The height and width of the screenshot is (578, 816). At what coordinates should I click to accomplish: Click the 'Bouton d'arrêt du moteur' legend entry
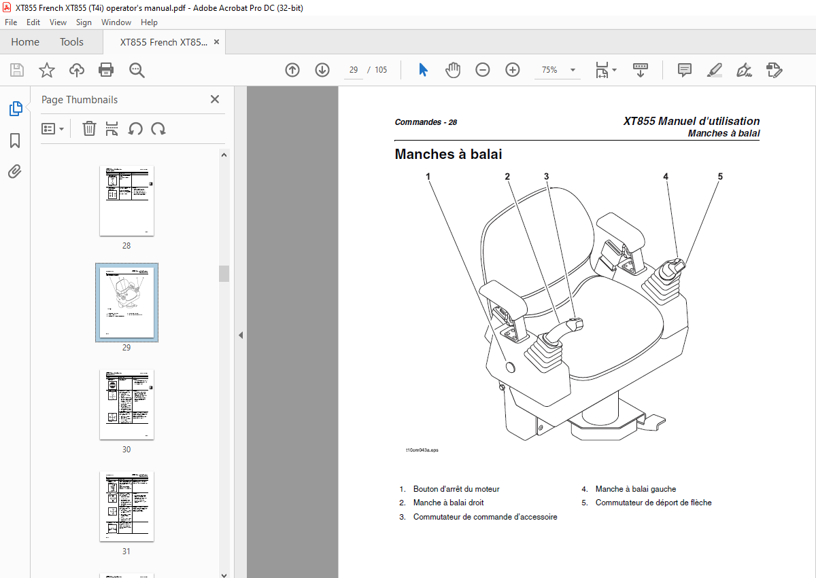456,489
